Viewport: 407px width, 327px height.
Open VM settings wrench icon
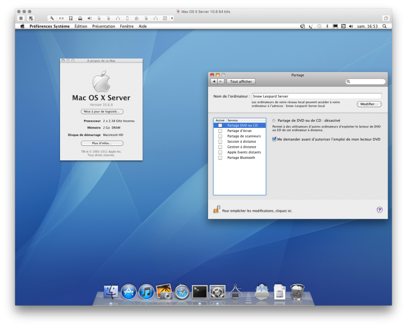[x=52, y=18]
